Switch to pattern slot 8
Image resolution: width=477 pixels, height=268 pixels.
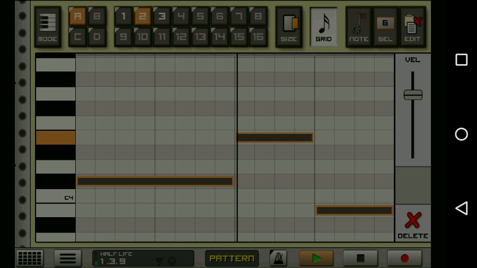pyautogui.click(x=258, y=16)
